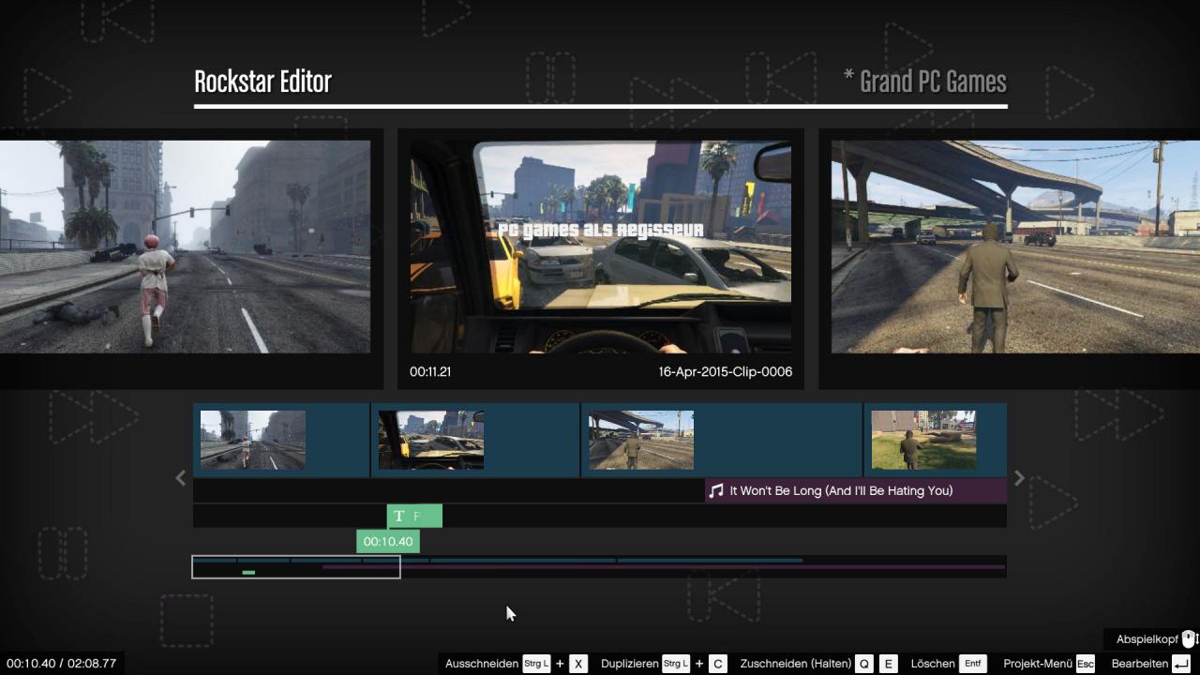
Task: Click the Strg L key icon beside Ausschneiden
Action: (x=536, y=664)
